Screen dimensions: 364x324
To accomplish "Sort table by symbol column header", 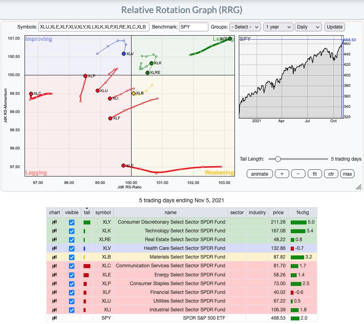I will click(x=103, y=213).
